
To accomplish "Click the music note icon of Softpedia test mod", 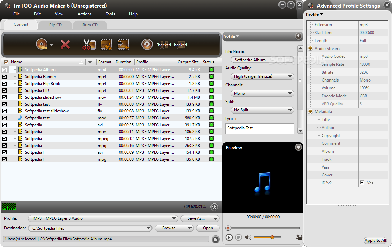I will click(20, 118).
